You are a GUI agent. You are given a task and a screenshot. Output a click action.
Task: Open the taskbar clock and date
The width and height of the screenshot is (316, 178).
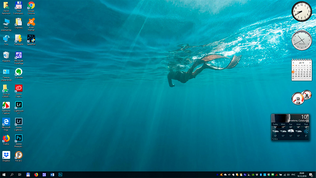pos(302,174)
